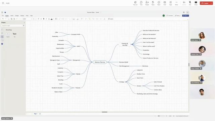Screen dimensions: 215x121
Task: Add a new page with the plus icon
Action: pos(40,114)
